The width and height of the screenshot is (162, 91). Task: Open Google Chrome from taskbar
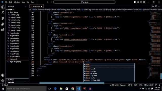[x=73, y=89]
